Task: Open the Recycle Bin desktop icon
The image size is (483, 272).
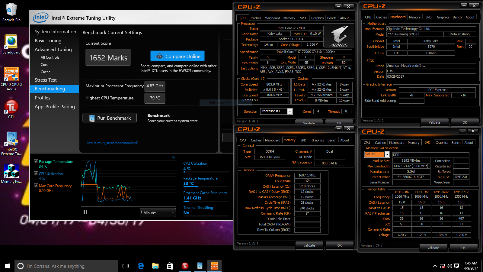Action: pyautogui.click(x=11, y=12)
